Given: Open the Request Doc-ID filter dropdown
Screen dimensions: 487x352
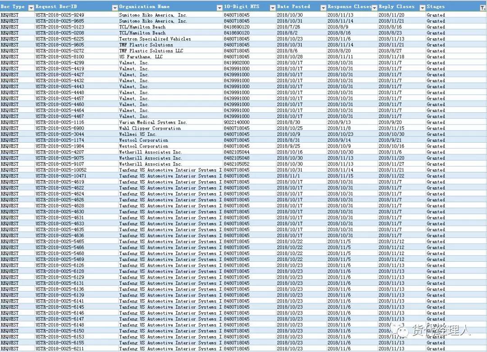Looking at the screenshot, I should pos(115,8).
